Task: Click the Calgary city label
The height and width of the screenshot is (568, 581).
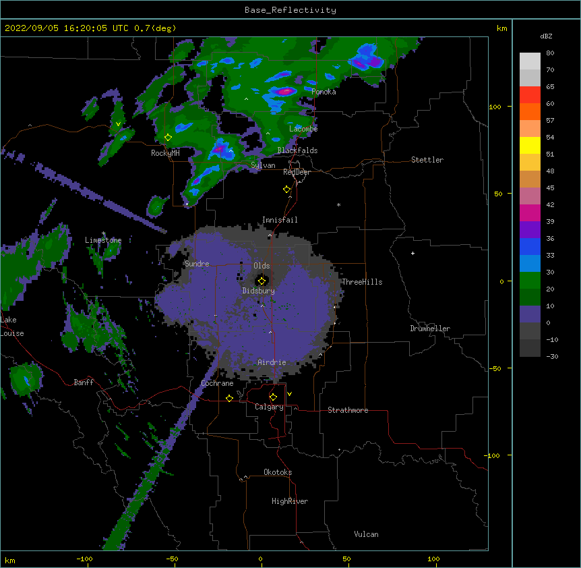Action: (269, 407)
